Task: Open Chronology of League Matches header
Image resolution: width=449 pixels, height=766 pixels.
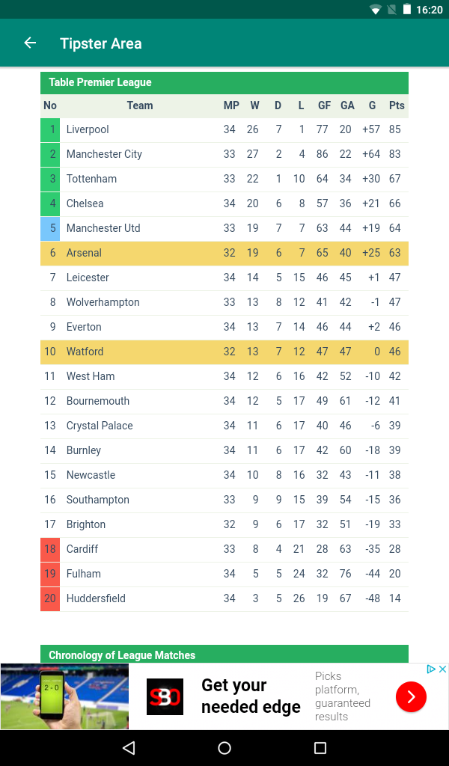Action: point(224,654)
